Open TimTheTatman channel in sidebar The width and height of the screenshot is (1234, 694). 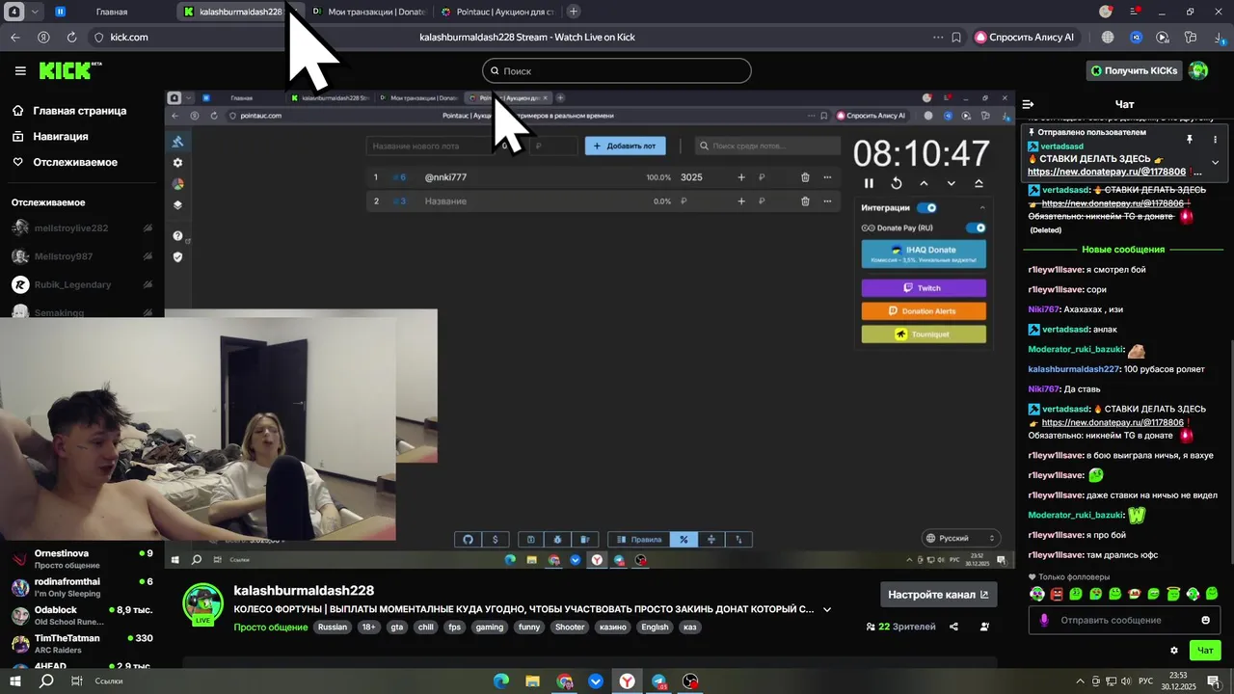(x=82, y=643)
